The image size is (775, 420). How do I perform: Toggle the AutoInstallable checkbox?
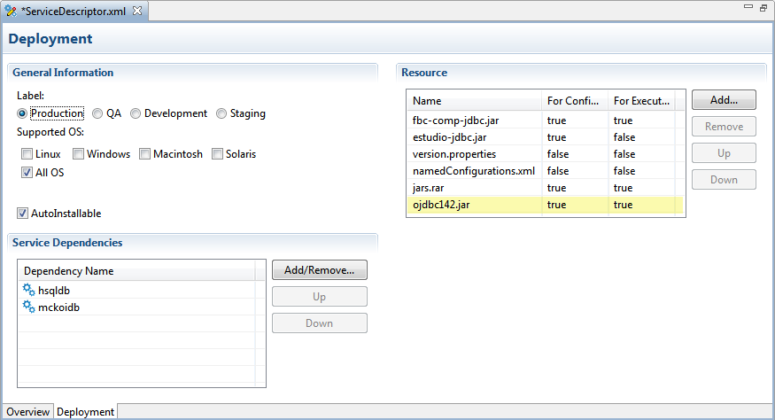[x=23, y=214]
